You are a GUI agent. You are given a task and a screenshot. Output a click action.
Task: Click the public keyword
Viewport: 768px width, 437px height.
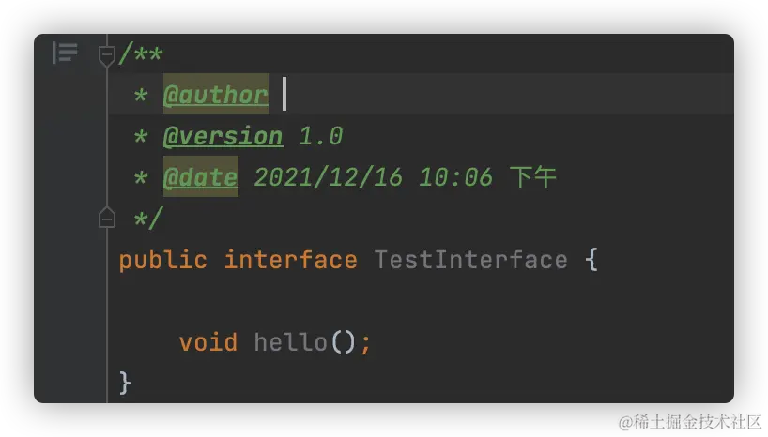(162, 260)
